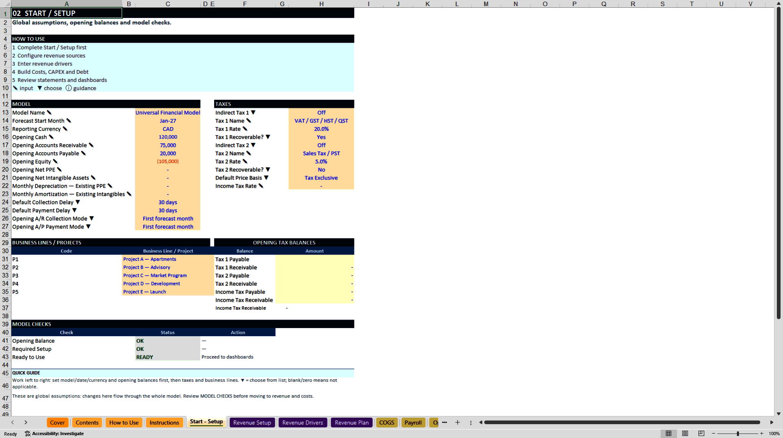Click previous sheet navigation arrow
783x438 pixels.
13,423
